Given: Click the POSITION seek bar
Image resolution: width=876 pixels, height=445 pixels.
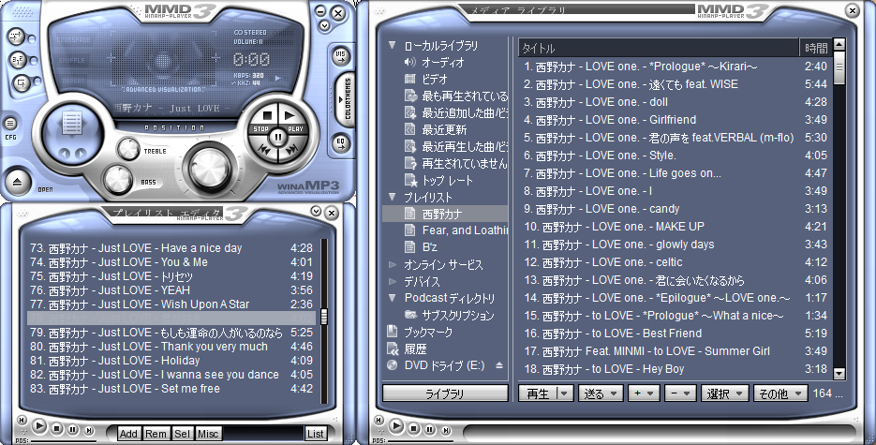Looking at the screenshot, I should 174,127.
